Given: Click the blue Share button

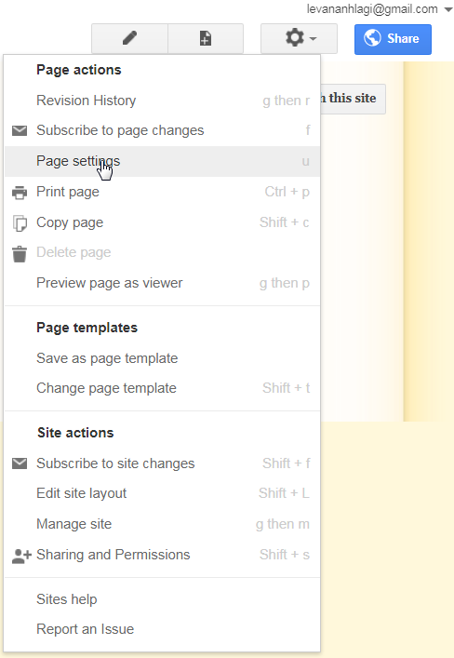Looking at the screenshot, I should [x=393, y=39].
